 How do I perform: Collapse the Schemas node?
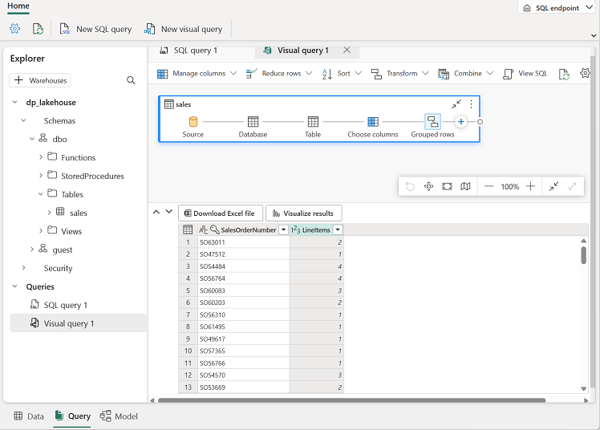coord(23,120)
